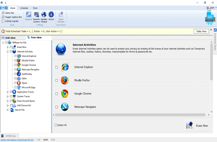Check Google Chrome in the right list
This screenshot has height=142, width=217.
point(57,94)
